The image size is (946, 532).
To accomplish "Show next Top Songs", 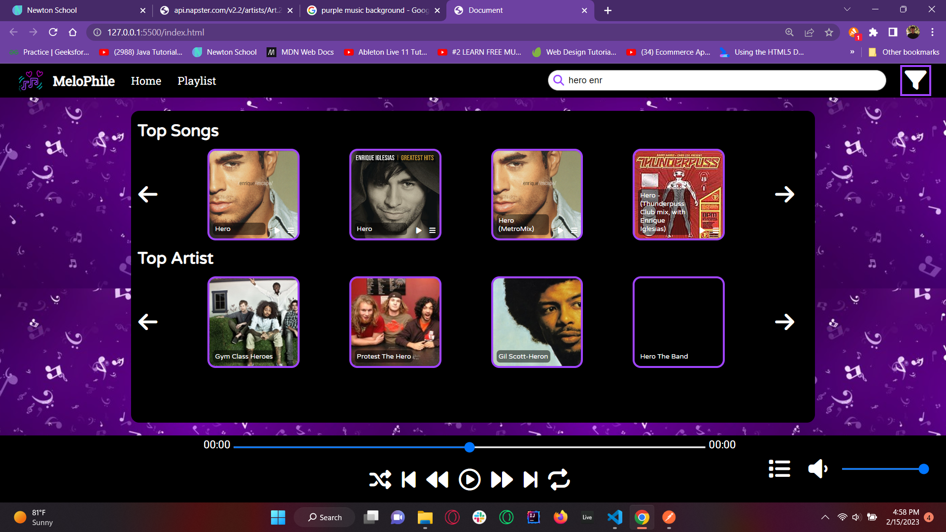I will (x=784, y=194).
